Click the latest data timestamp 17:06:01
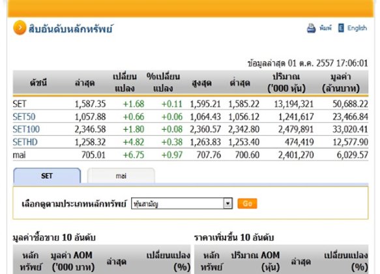This screenshot has height=274, width=380. (353, 63)
